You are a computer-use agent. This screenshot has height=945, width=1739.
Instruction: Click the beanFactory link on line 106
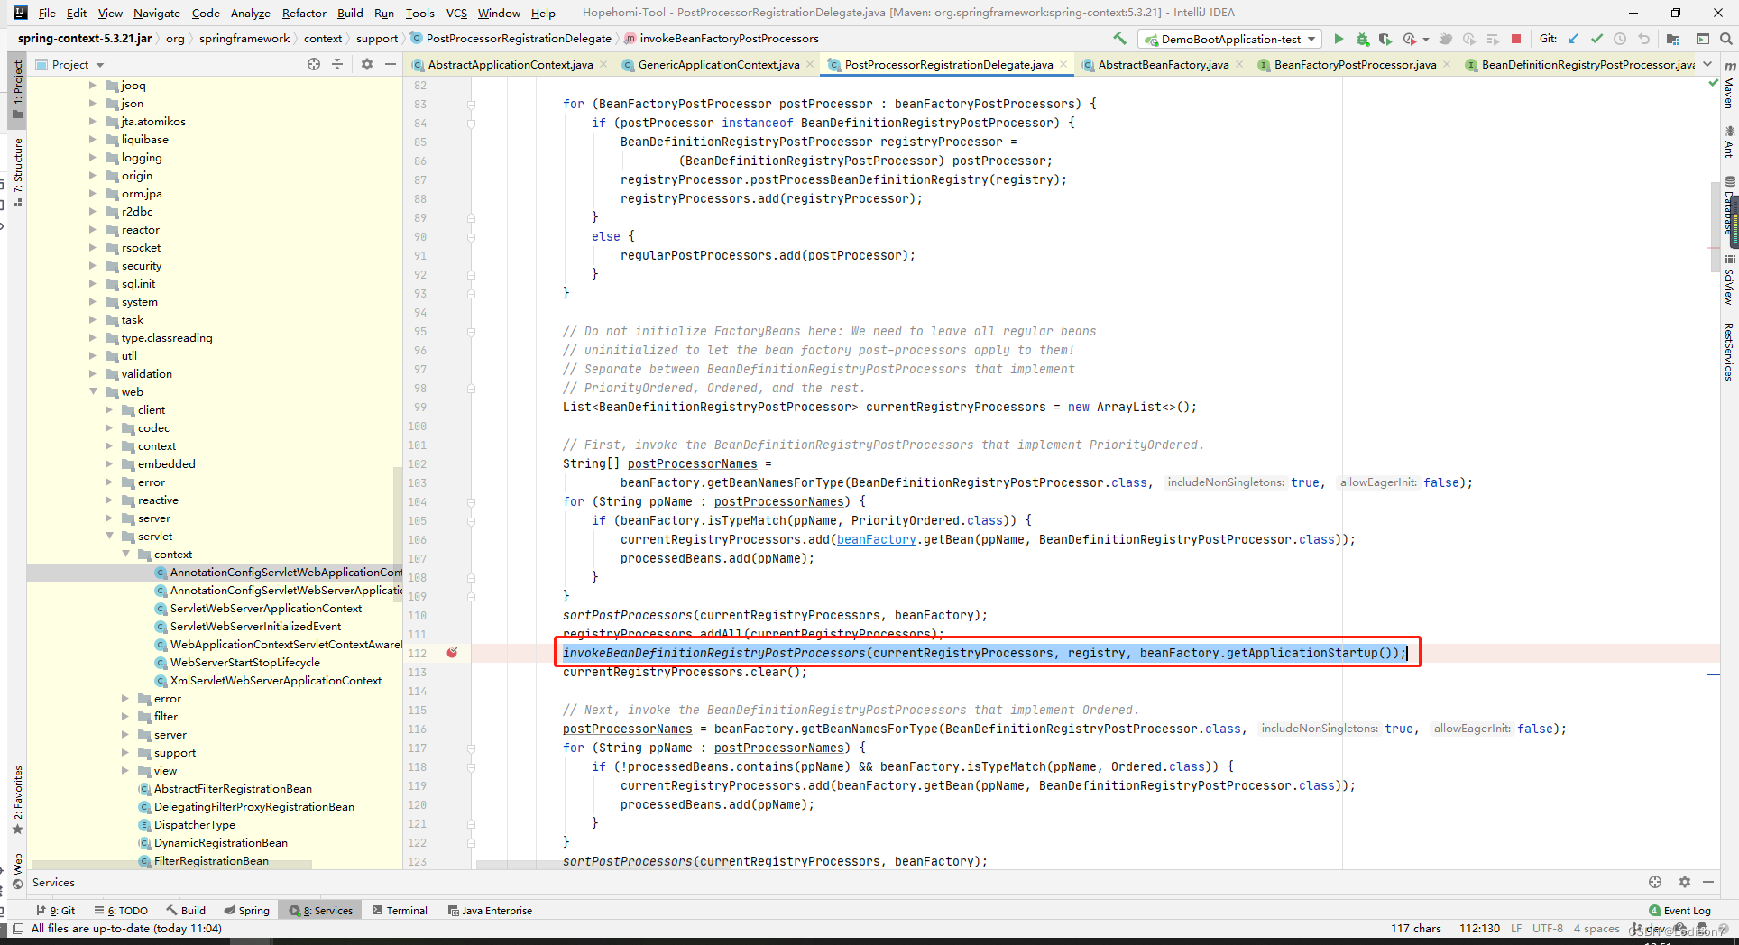[876, 539]
